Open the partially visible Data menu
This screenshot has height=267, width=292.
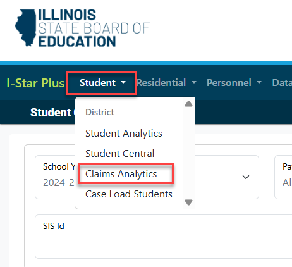[282, 83]
